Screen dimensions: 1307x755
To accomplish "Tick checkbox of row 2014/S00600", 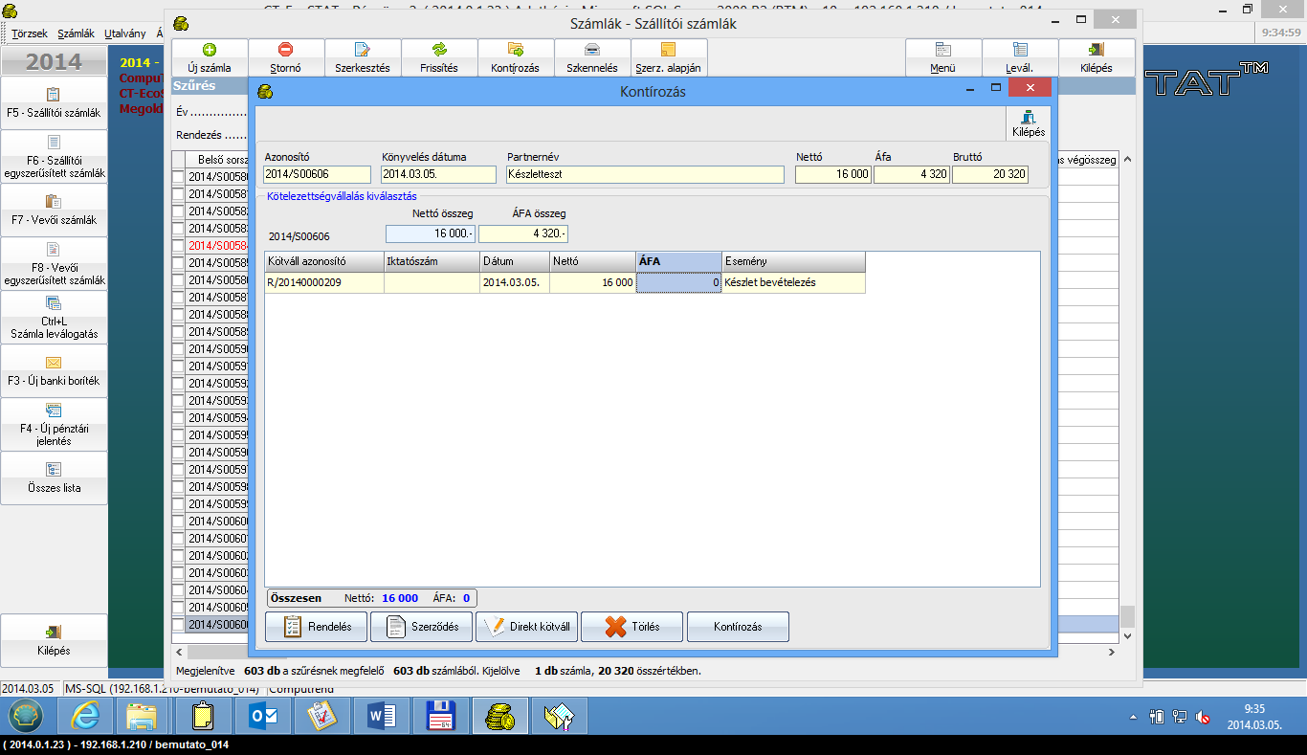I will 179,522.
